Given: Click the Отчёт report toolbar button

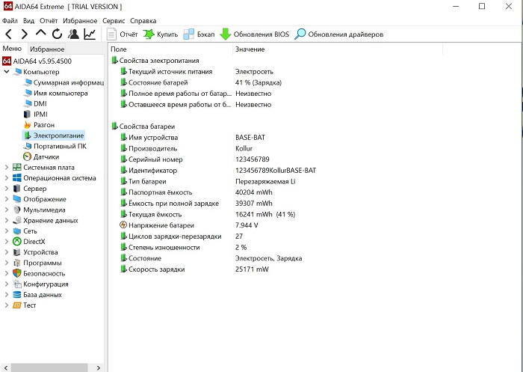Looking at the screenshot, I should [122, 34].
